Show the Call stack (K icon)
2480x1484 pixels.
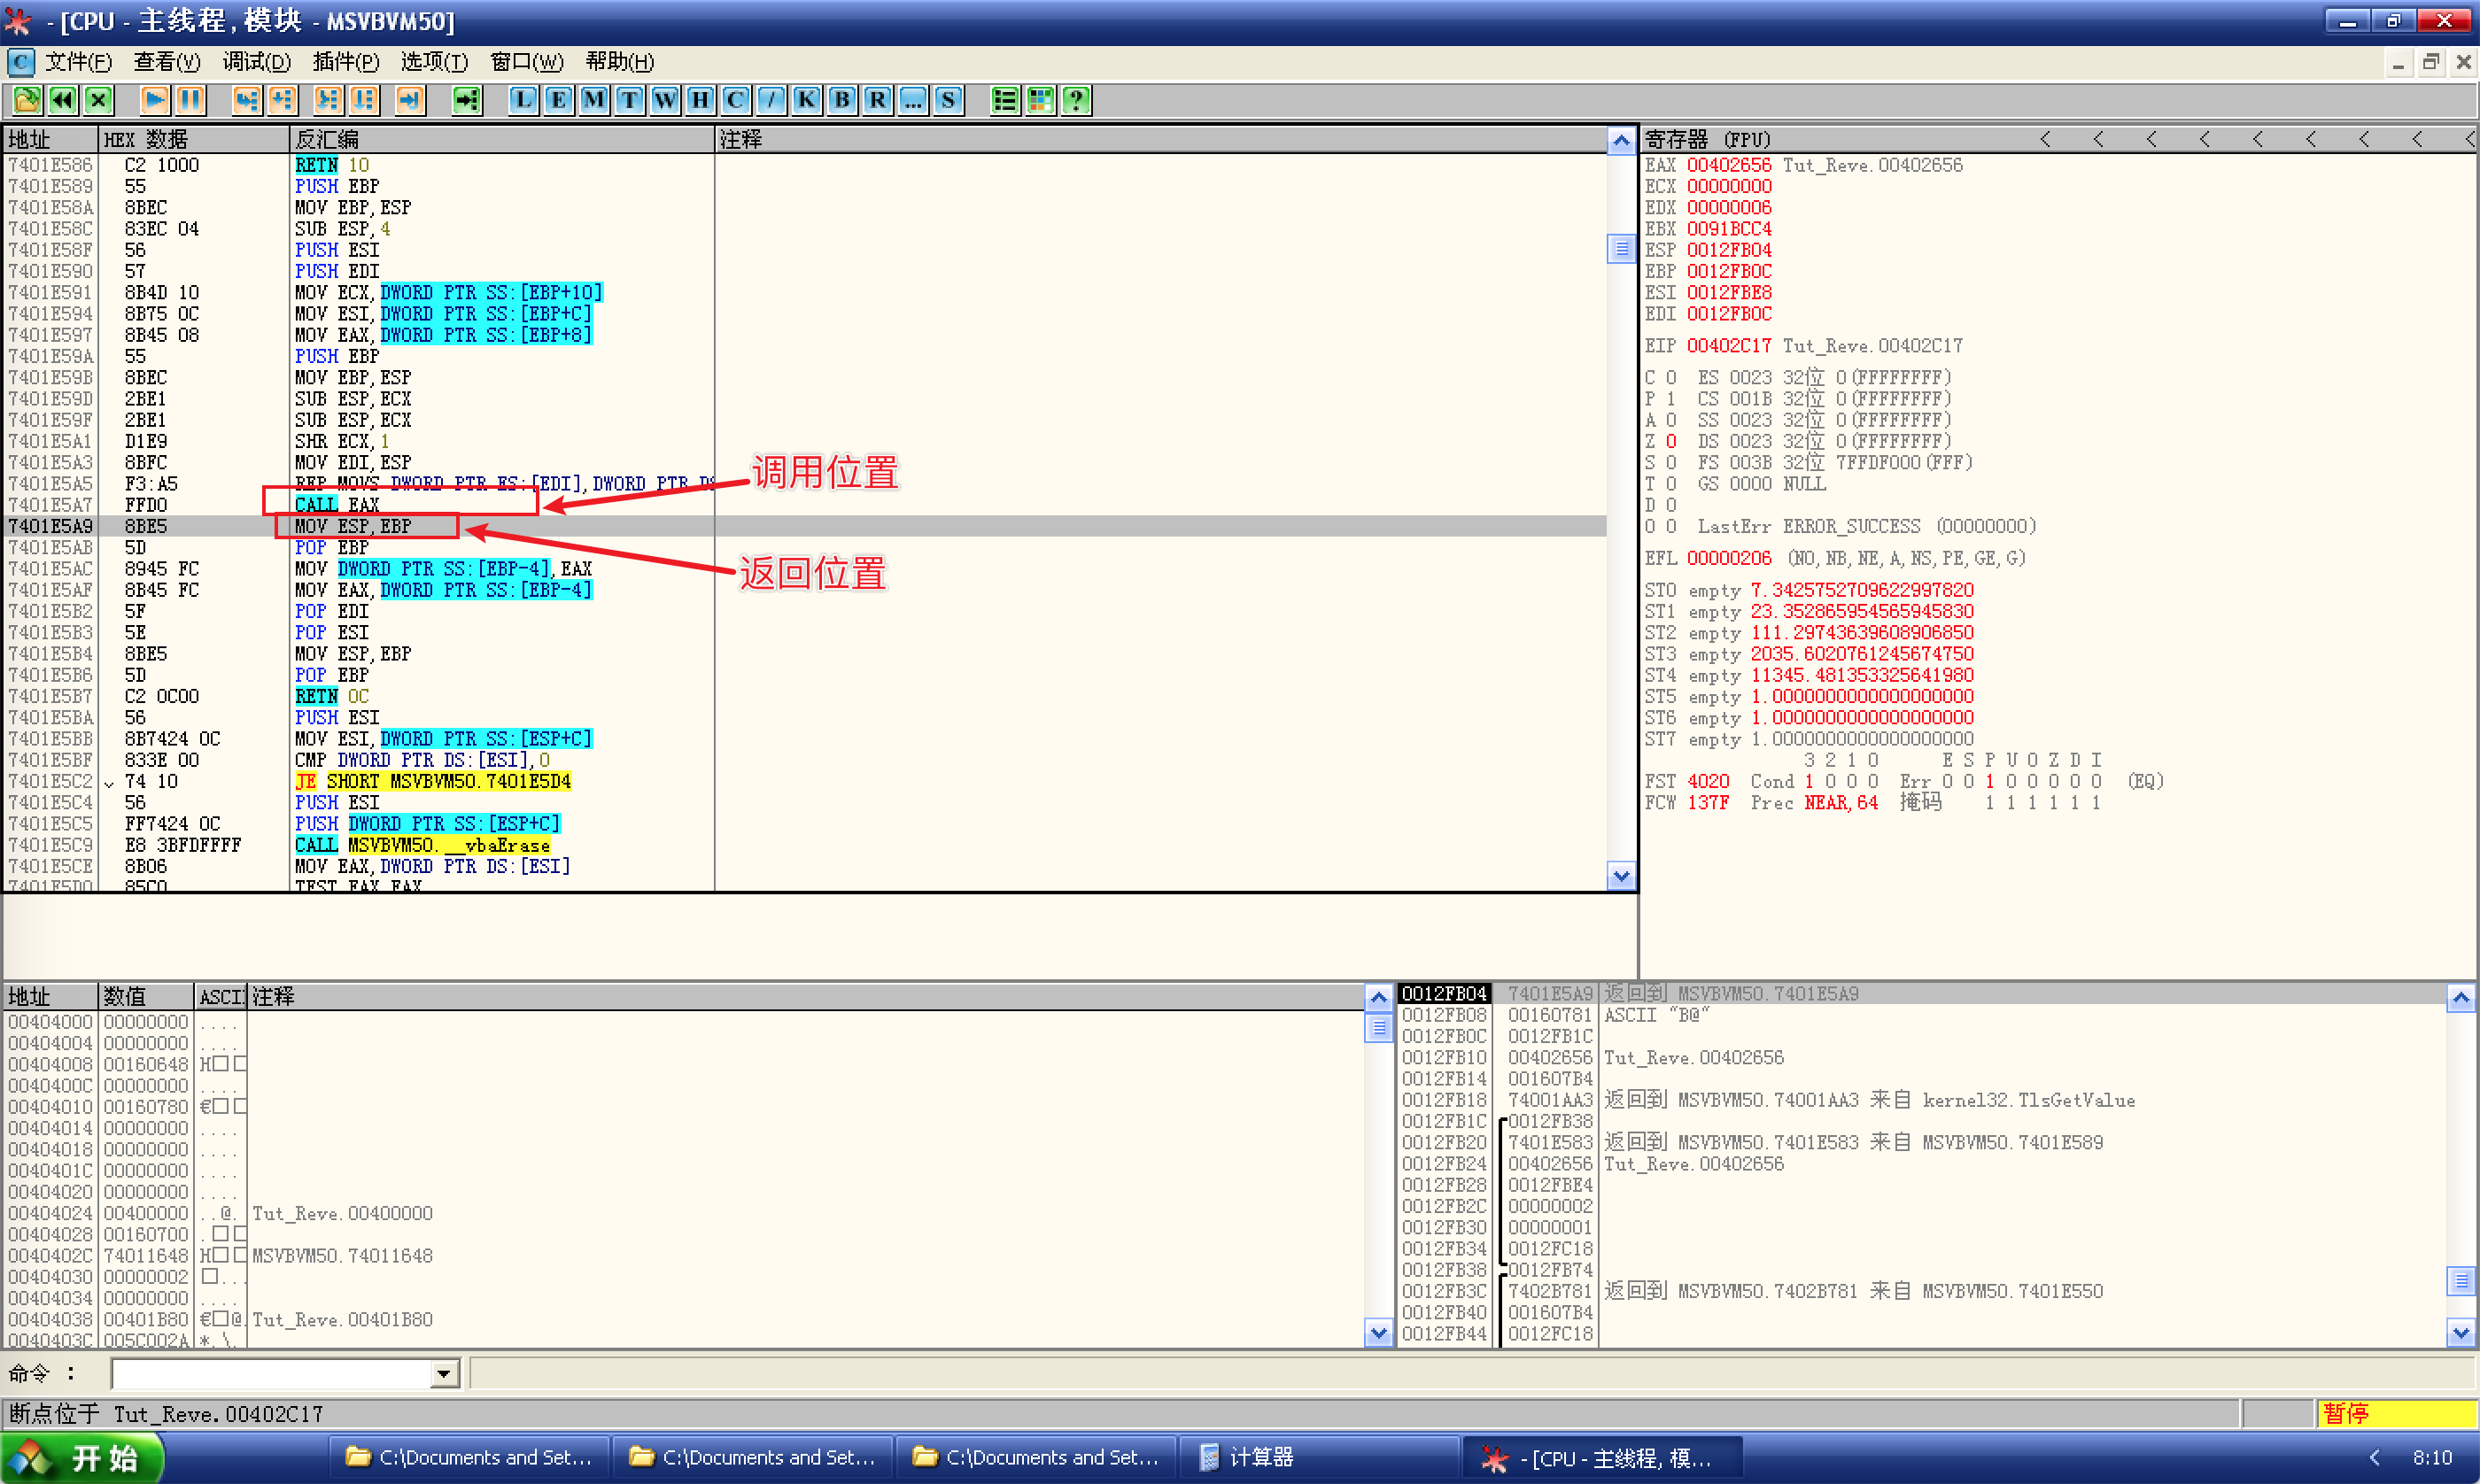tap(806, 100)
